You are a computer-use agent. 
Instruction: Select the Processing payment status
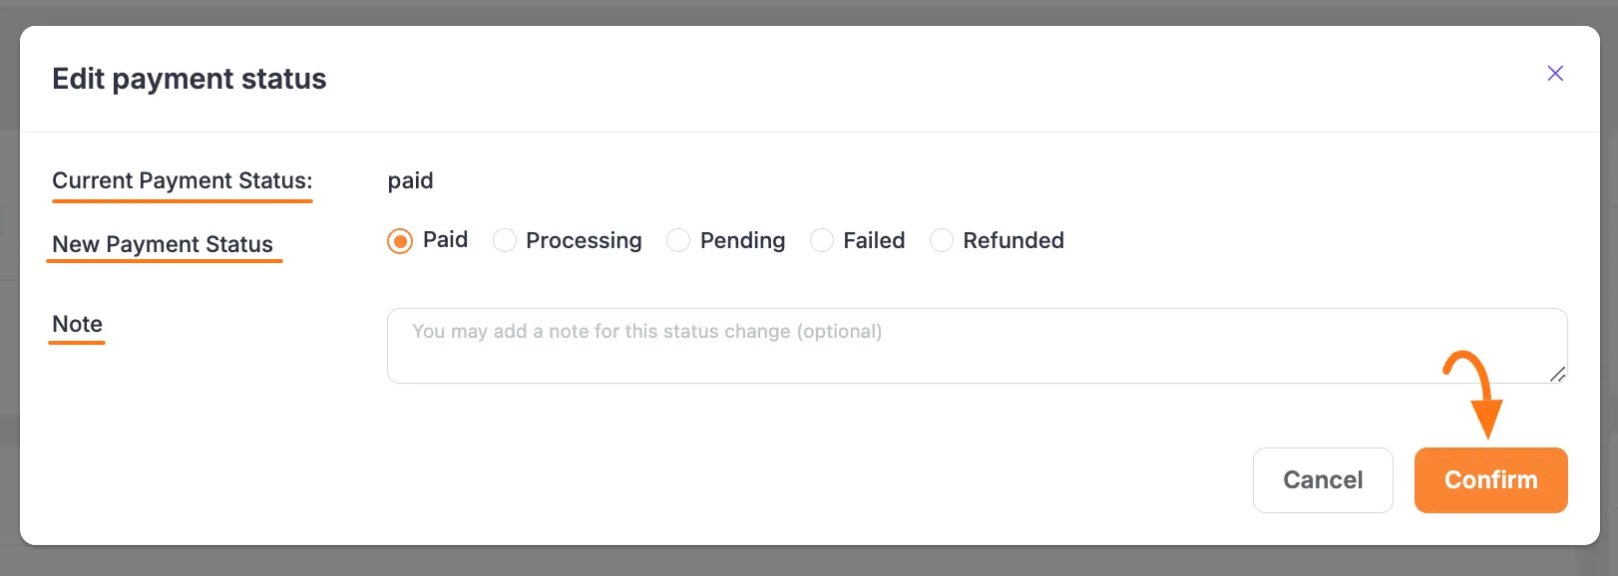[505, 240]
